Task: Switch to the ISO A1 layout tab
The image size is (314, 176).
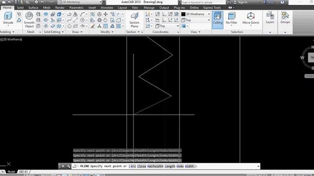Action: (x=23, y=172)
